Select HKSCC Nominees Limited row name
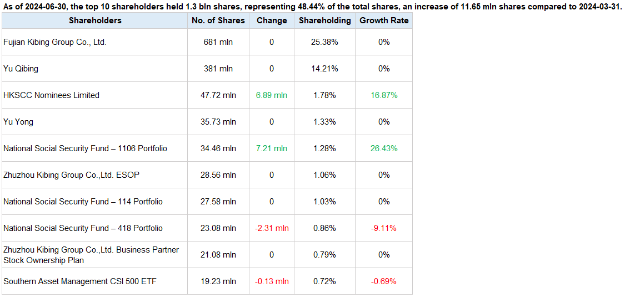The width and height of the screenshot is (625, 298). (x=51, y=95)
